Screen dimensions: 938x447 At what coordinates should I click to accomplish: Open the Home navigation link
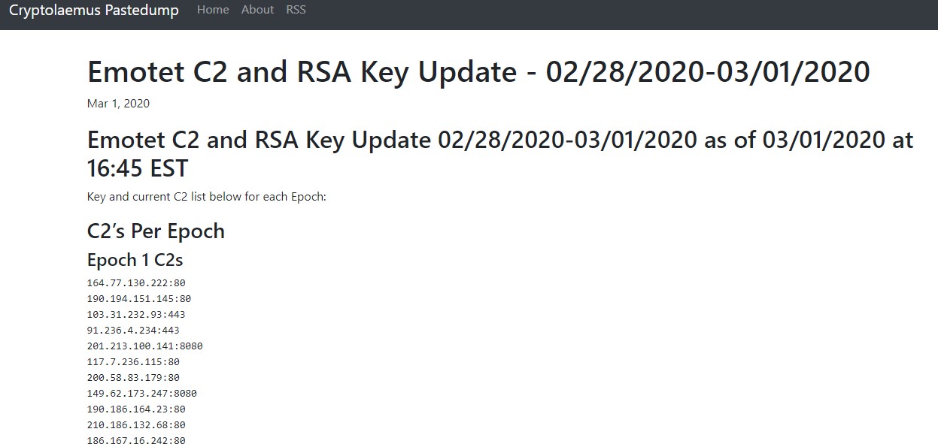[213, 10]
